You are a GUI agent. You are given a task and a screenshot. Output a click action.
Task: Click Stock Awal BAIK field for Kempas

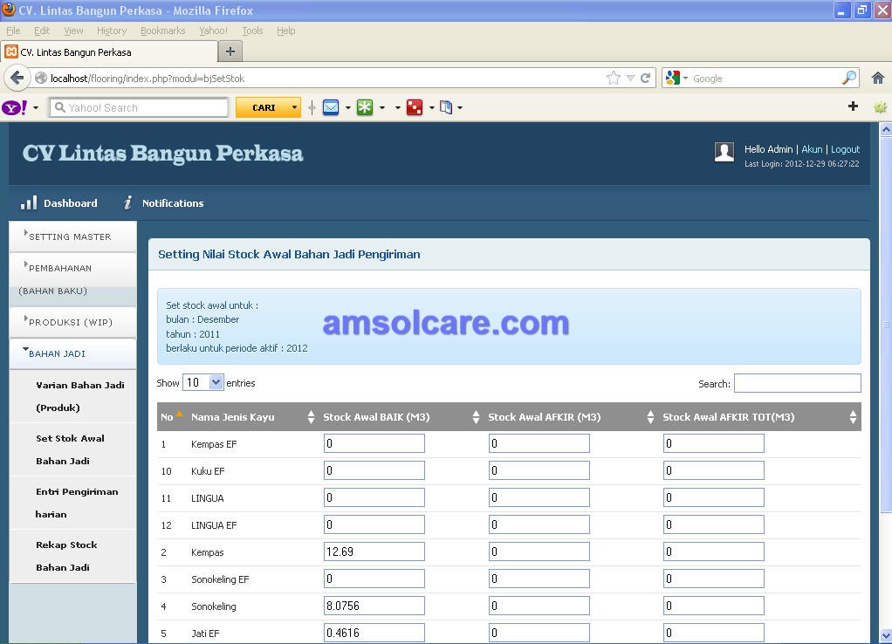pyautogui.click(x=374, y=552)
